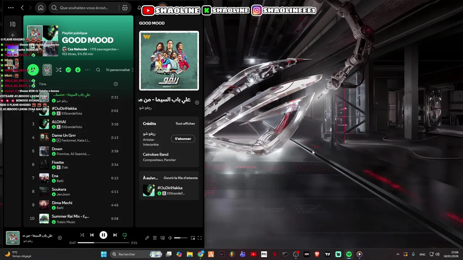Image resolution: width=463 pixels, height=260 pixels.
Task: Open the queue icon
Action: pyautogui.click(x=155, y=238)
